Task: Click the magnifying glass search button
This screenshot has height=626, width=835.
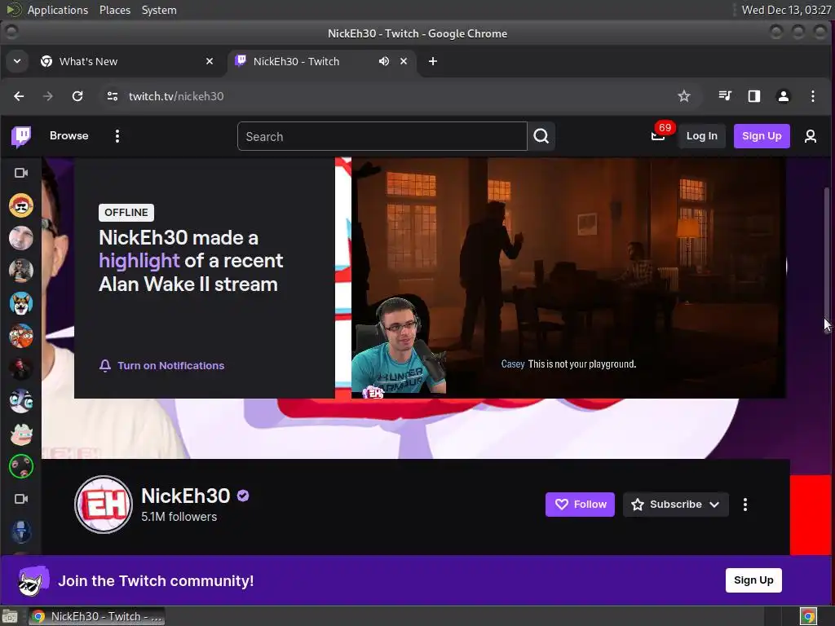Action: click(x=541, y=136)
